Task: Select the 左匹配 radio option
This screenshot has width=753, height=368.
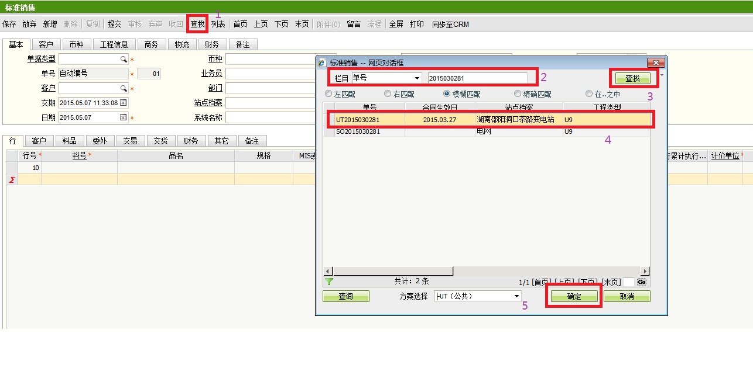Action: pos(328,94)
